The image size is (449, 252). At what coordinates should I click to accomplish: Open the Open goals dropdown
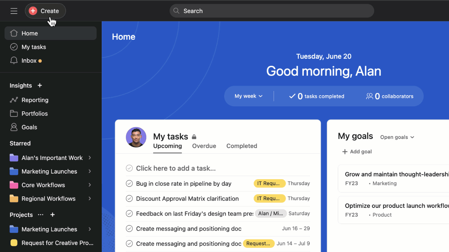(397, 137)
